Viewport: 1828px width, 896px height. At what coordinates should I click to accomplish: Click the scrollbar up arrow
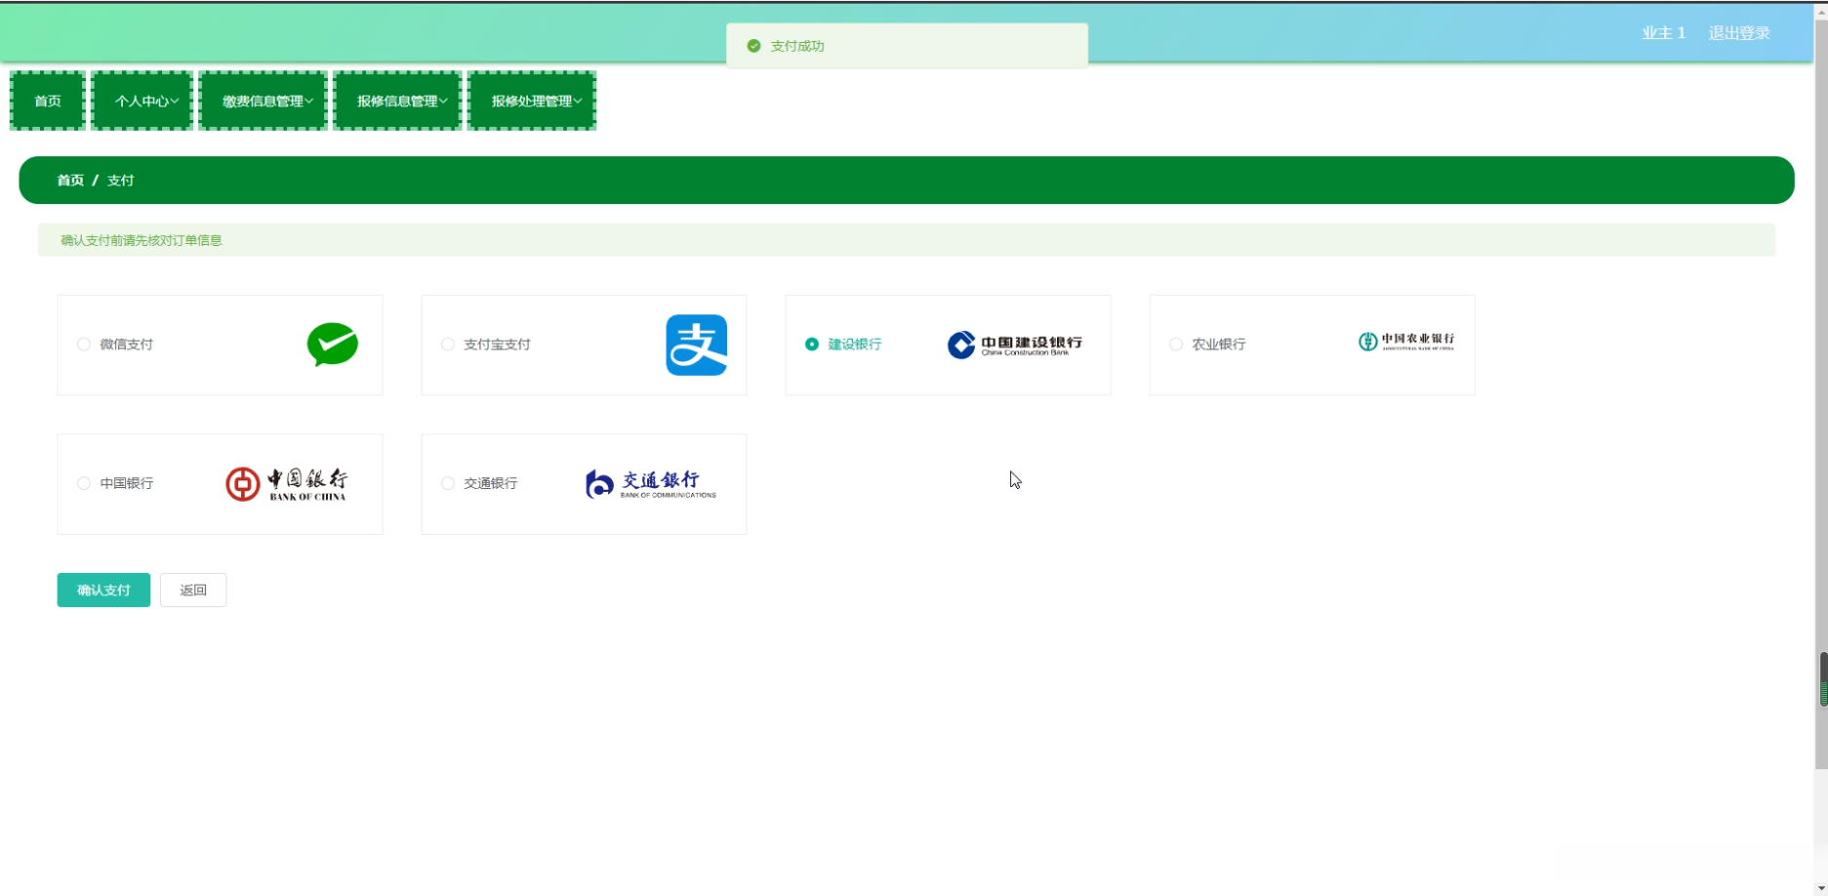pos(1822,11)
